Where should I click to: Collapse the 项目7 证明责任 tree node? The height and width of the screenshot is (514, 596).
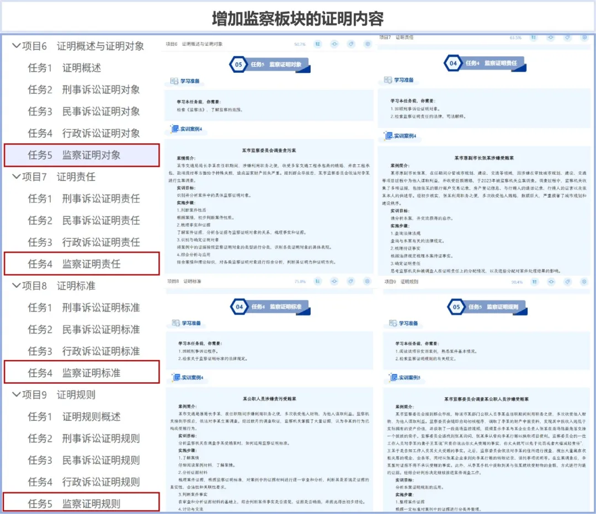(15, 177)
